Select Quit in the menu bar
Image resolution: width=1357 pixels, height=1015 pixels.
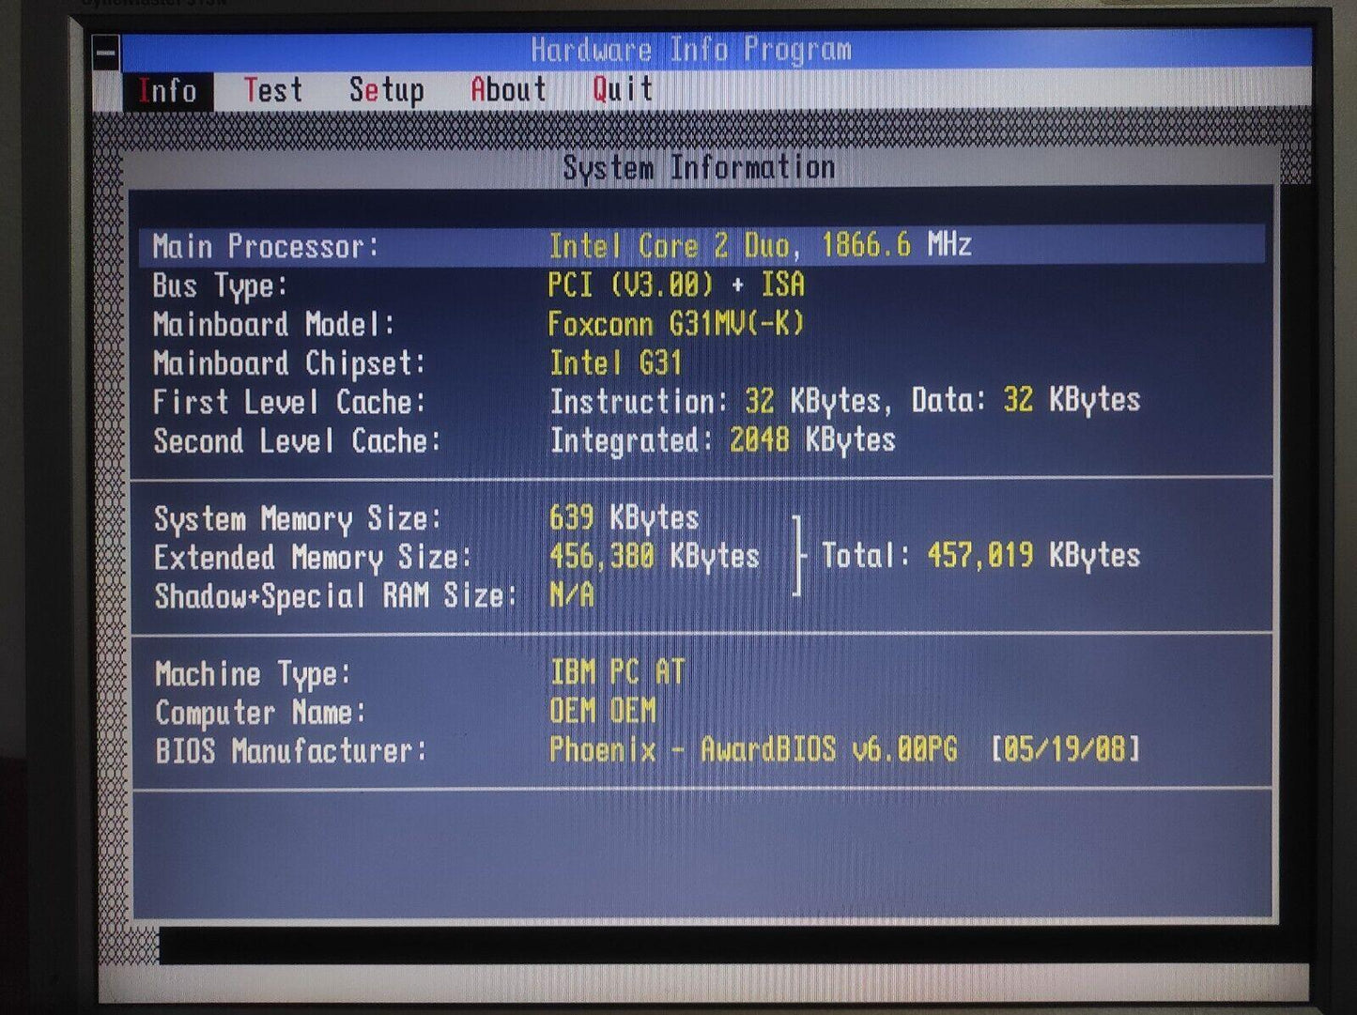[x=622, y=89]
